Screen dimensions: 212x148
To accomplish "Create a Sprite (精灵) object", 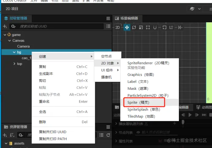I will tap(150, 103).
